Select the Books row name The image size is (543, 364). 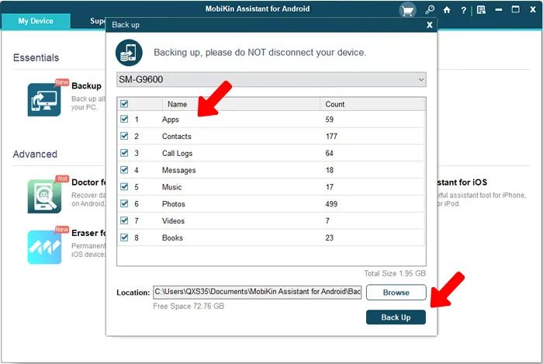click(172, 238)
